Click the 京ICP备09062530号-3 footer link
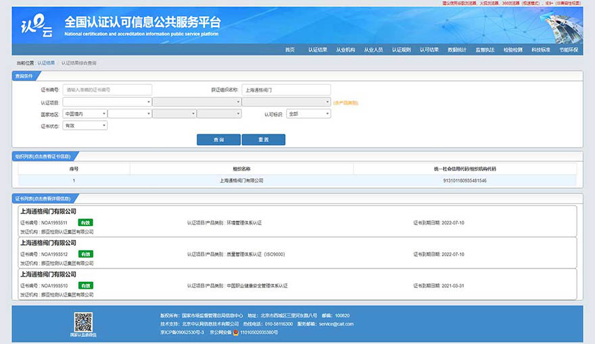This screenshot has height=344, width=595. 182,333
